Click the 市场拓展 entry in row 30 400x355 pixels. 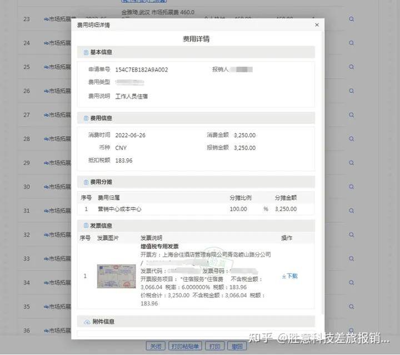(57, 187)
